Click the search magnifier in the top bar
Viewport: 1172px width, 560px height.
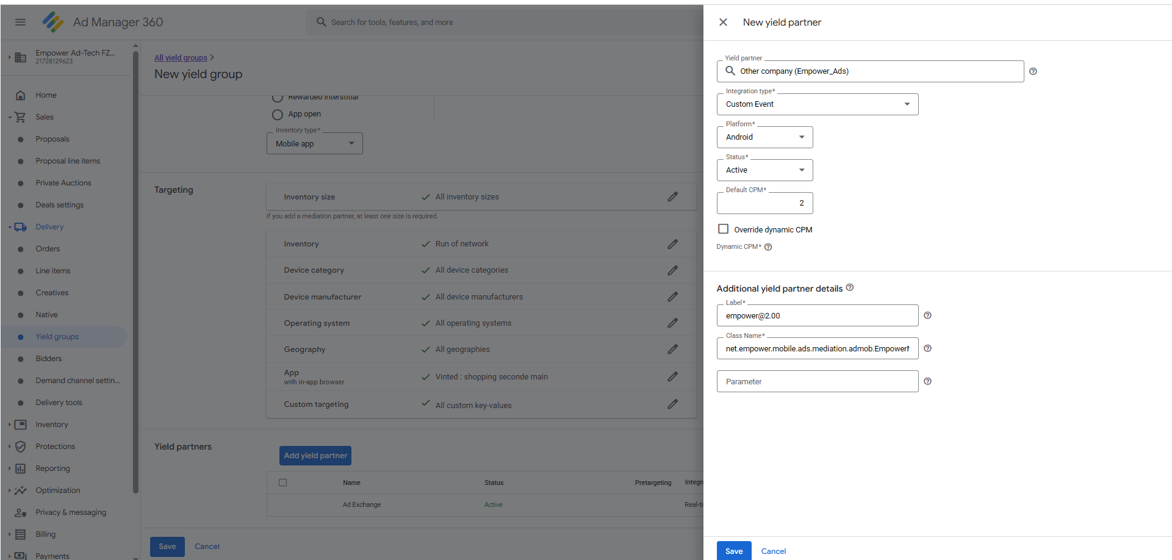point(321,21)
